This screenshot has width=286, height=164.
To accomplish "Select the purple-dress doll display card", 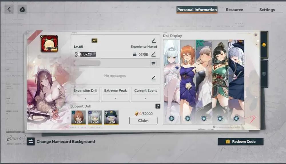I will [x=188, y=82].
